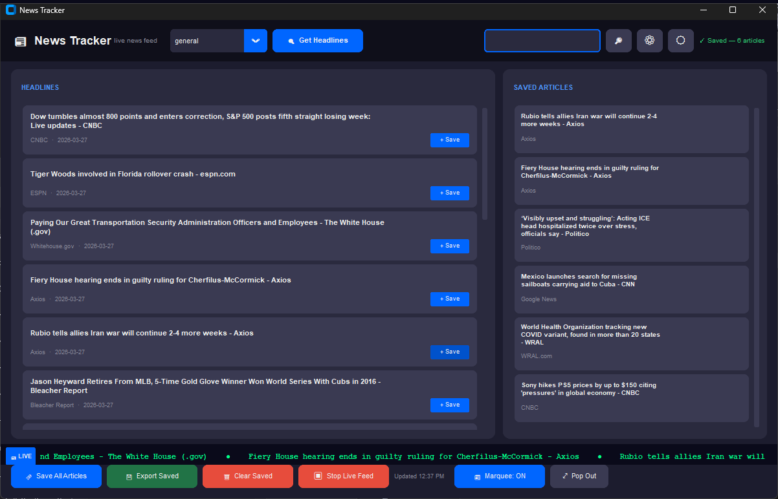
Task: Click the key icon button beside the search box
Action: click(618, 41)
